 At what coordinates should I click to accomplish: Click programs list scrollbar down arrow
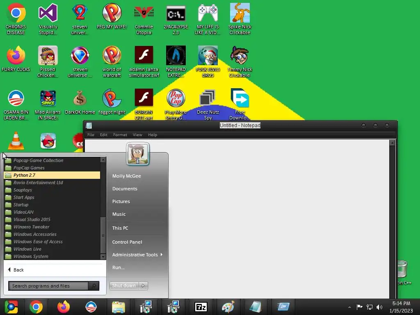103,257
